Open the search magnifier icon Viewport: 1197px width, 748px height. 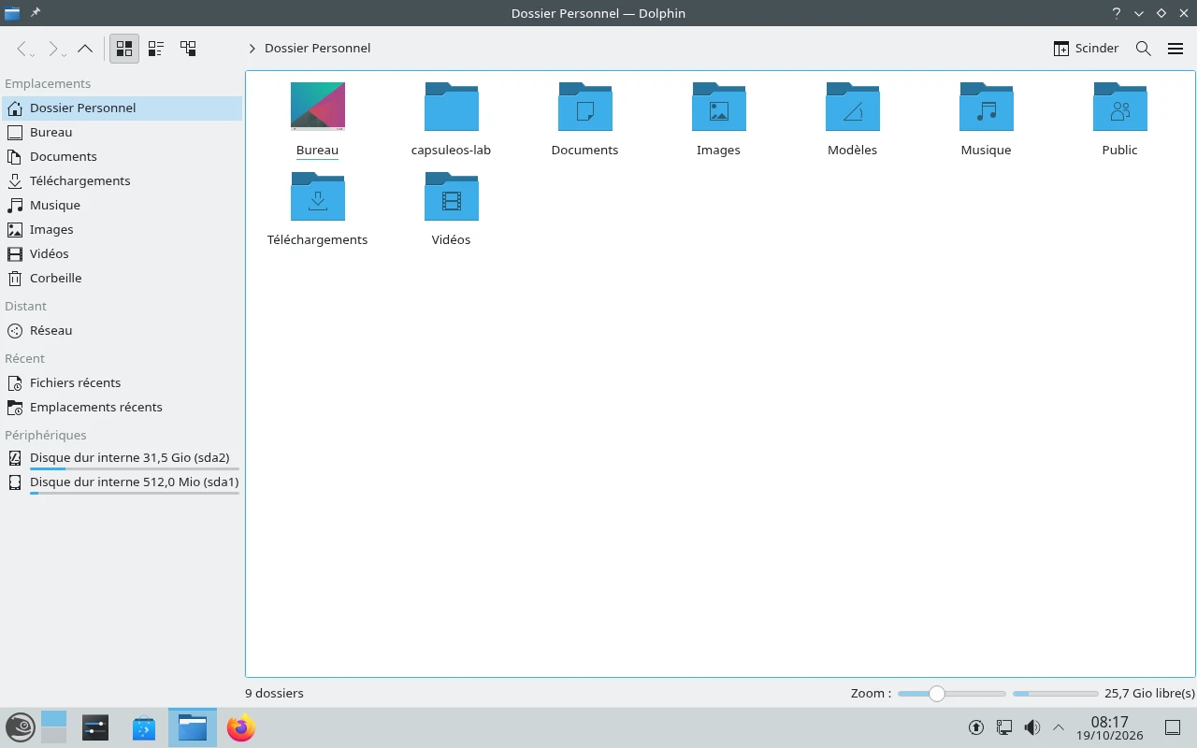coord(1143,49)
